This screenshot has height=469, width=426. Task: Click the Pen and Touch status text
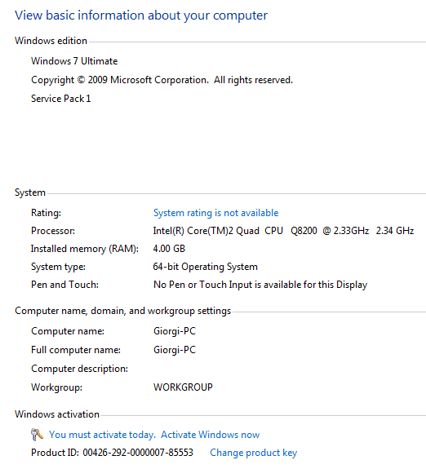(x=260, y=285)
